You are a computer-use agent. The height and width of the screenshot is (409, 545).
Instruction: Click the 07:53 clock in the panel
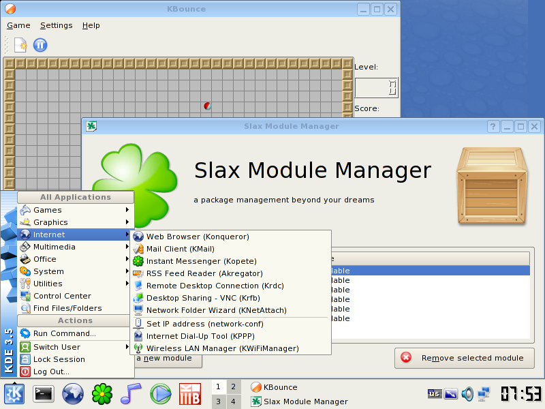click(x=521, y=394)
